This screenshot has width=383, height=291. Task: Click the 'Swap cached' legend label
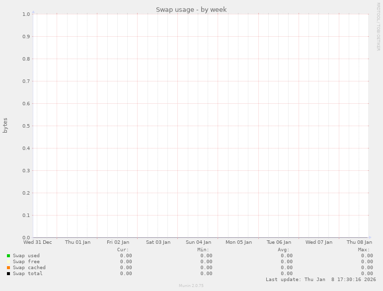click(x=29, y=267)
